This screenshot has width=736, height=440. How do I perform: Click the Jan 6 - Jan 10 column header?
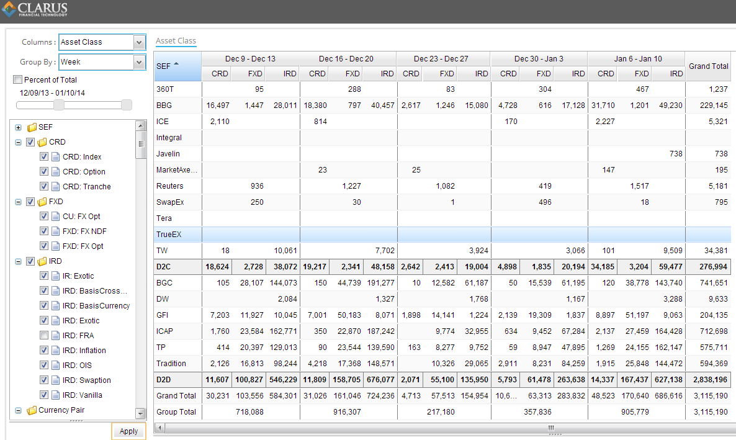point(638,59)
